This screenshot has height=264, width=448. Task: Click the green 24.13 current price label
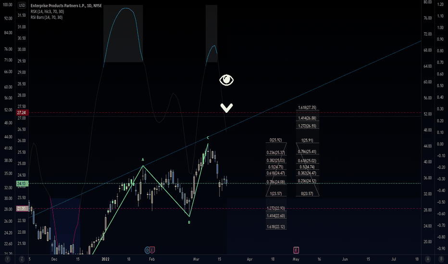22,183
